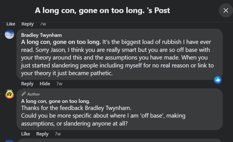Click the Reply link above Bradley's comment

click(28, 24)
